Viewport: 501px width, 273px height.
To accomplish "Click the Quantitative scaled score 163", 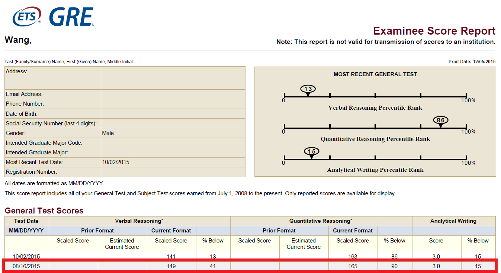I will 353,257.
